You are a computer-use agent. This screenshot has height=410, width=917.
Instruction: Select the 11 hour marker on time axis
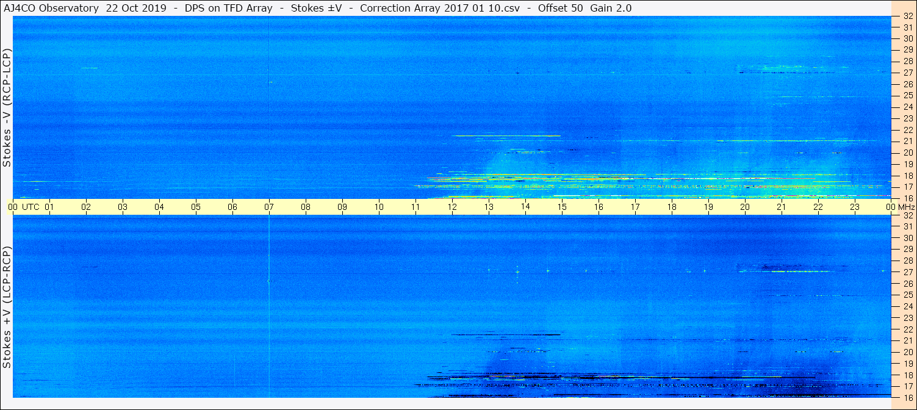[x=415, y=207]
